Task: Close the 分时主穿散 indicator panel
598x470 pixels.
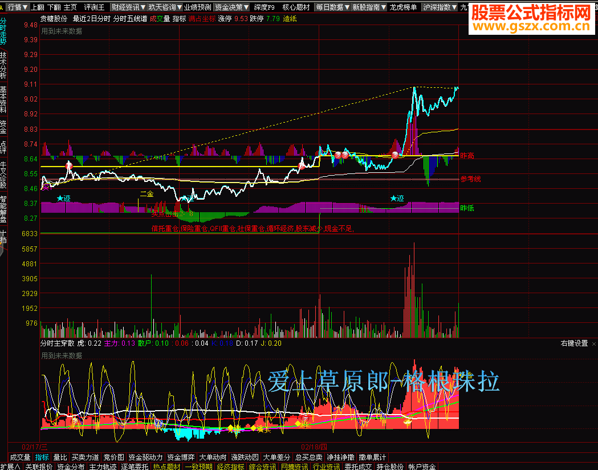Action: point(594,344)
